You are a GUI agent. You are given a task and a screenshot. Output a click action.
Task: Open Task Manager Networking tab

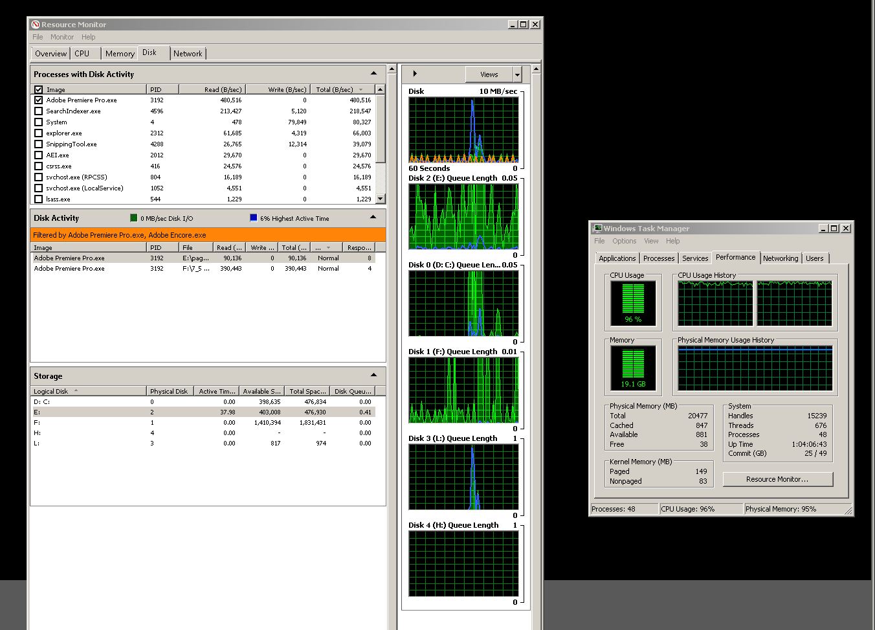pyautogui.click(x=781, y=258)
